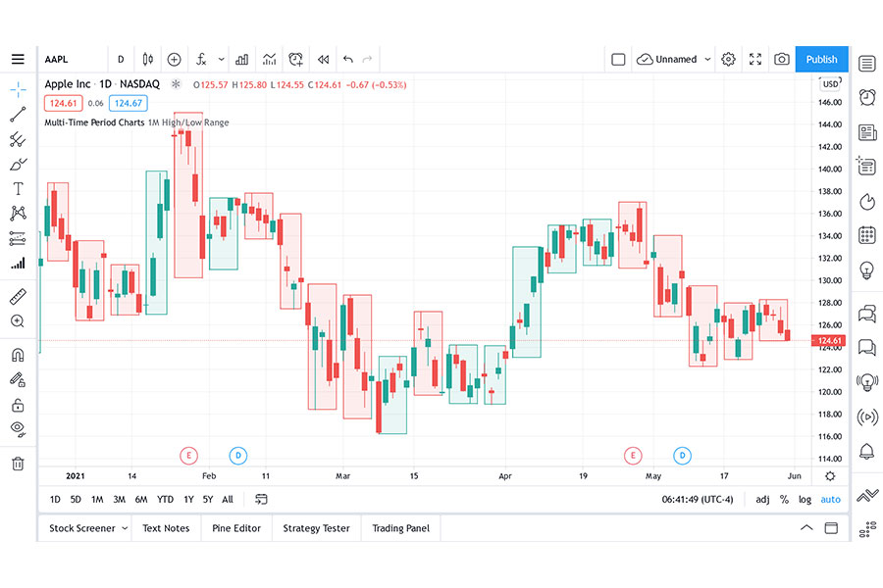Image resolution: width=883 pixels, height=588 pixels.
Task: Open the USD currency selector
Action: 831,84
